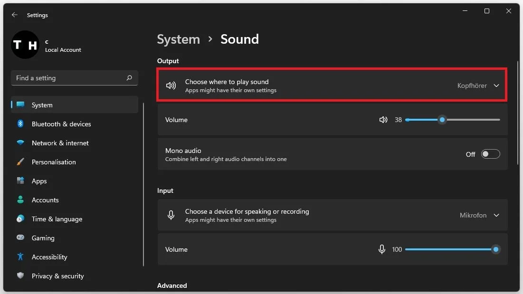The image size is (523, 294).
Task: Mute the microphone icon beside 100
Action: 381,249
